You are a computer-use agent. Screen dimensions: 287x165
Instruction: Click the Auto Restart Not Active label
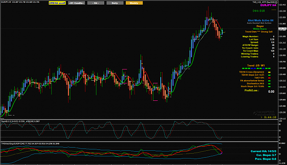[259, 23]
